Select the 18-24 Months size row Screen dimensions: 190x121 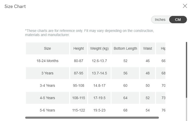pyautogui.click(x=48, y=61)
